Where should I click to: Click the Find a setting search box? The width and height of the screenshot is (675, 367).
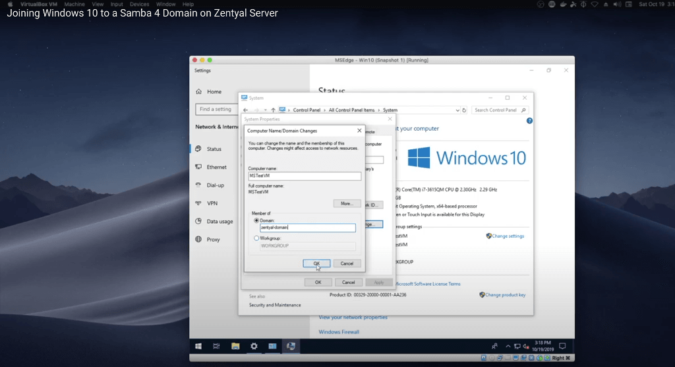(x=216, y=109)
